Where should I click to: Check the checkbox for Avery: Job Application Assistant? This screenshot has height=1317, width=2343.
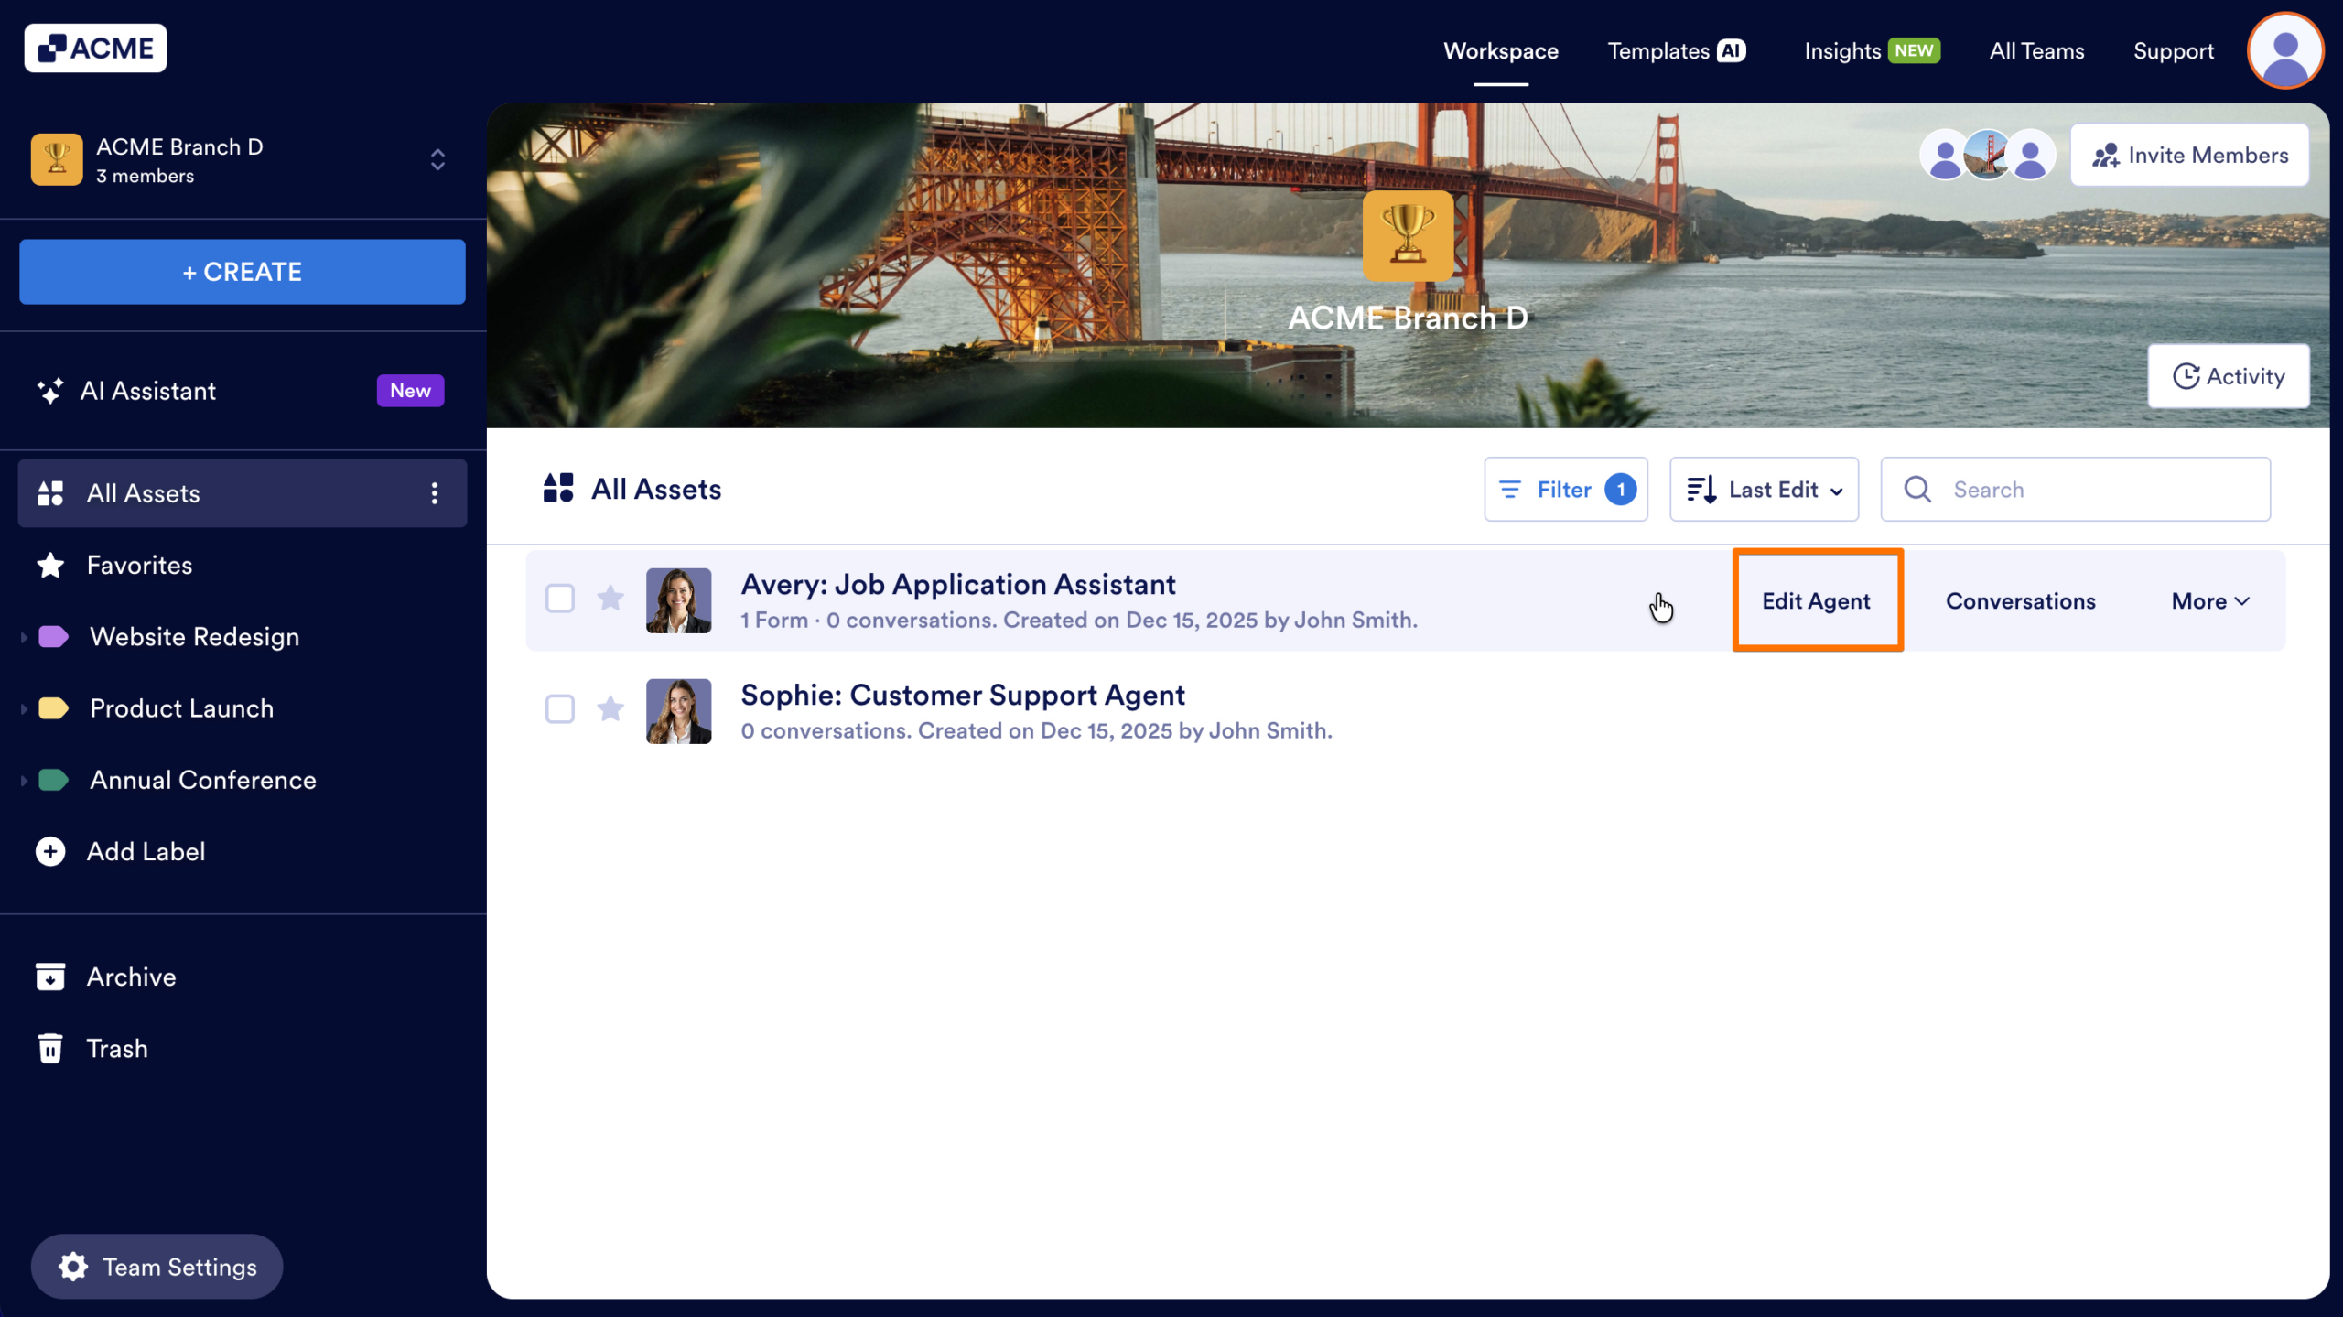pos(559,598)
